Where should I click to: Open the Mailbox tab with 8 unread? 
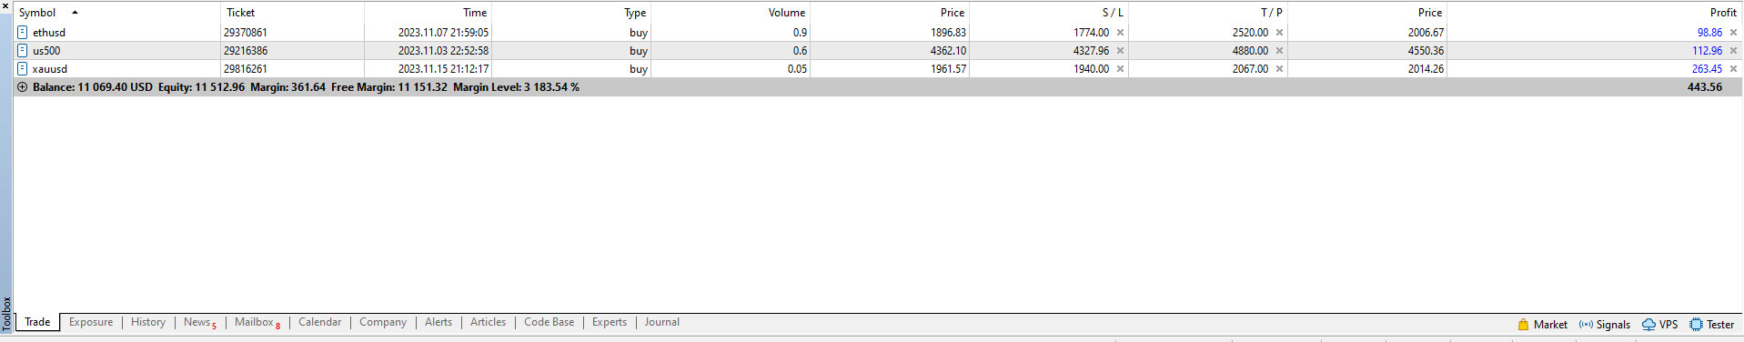(257, 322)
